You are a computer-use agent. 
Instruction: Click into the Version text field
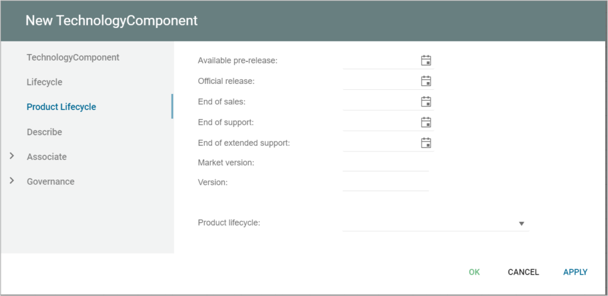[386, 182]
